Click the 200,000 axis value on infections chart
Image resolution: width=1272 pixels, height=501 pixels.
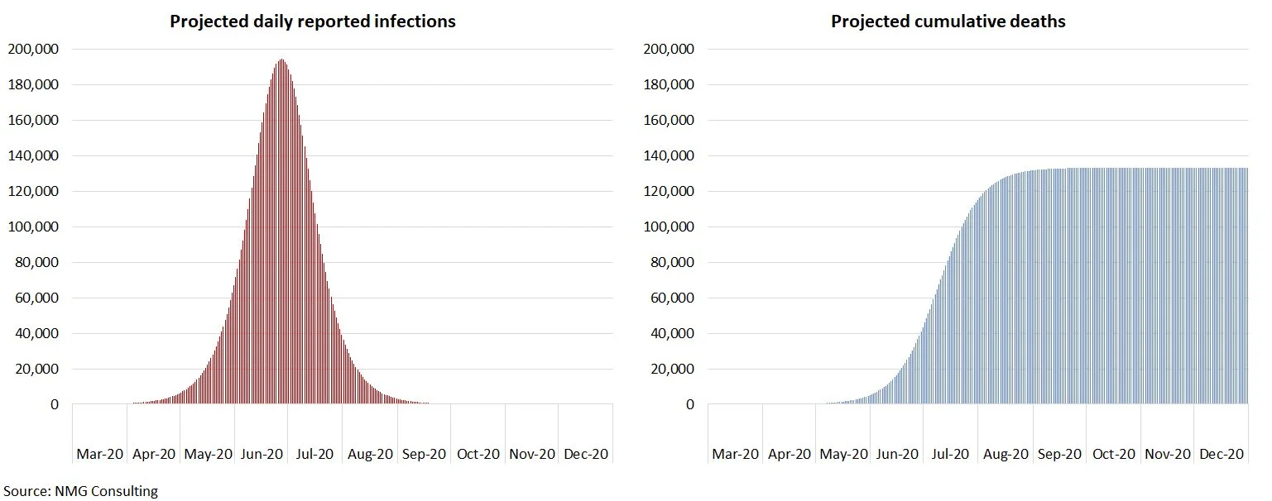(33, 49)
